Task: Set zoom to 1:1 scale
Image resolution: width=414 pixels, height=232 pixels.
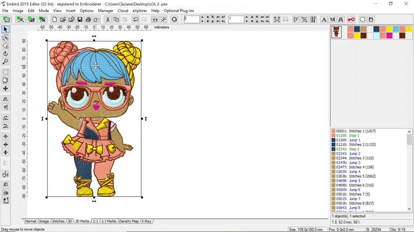Action: click(155, 20)
